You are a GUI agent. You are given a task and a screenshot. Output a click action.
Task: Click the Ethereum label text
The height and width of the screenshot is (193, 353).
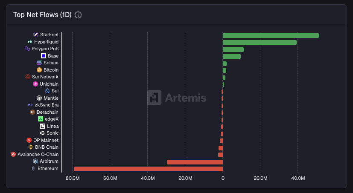pos(48,168)
